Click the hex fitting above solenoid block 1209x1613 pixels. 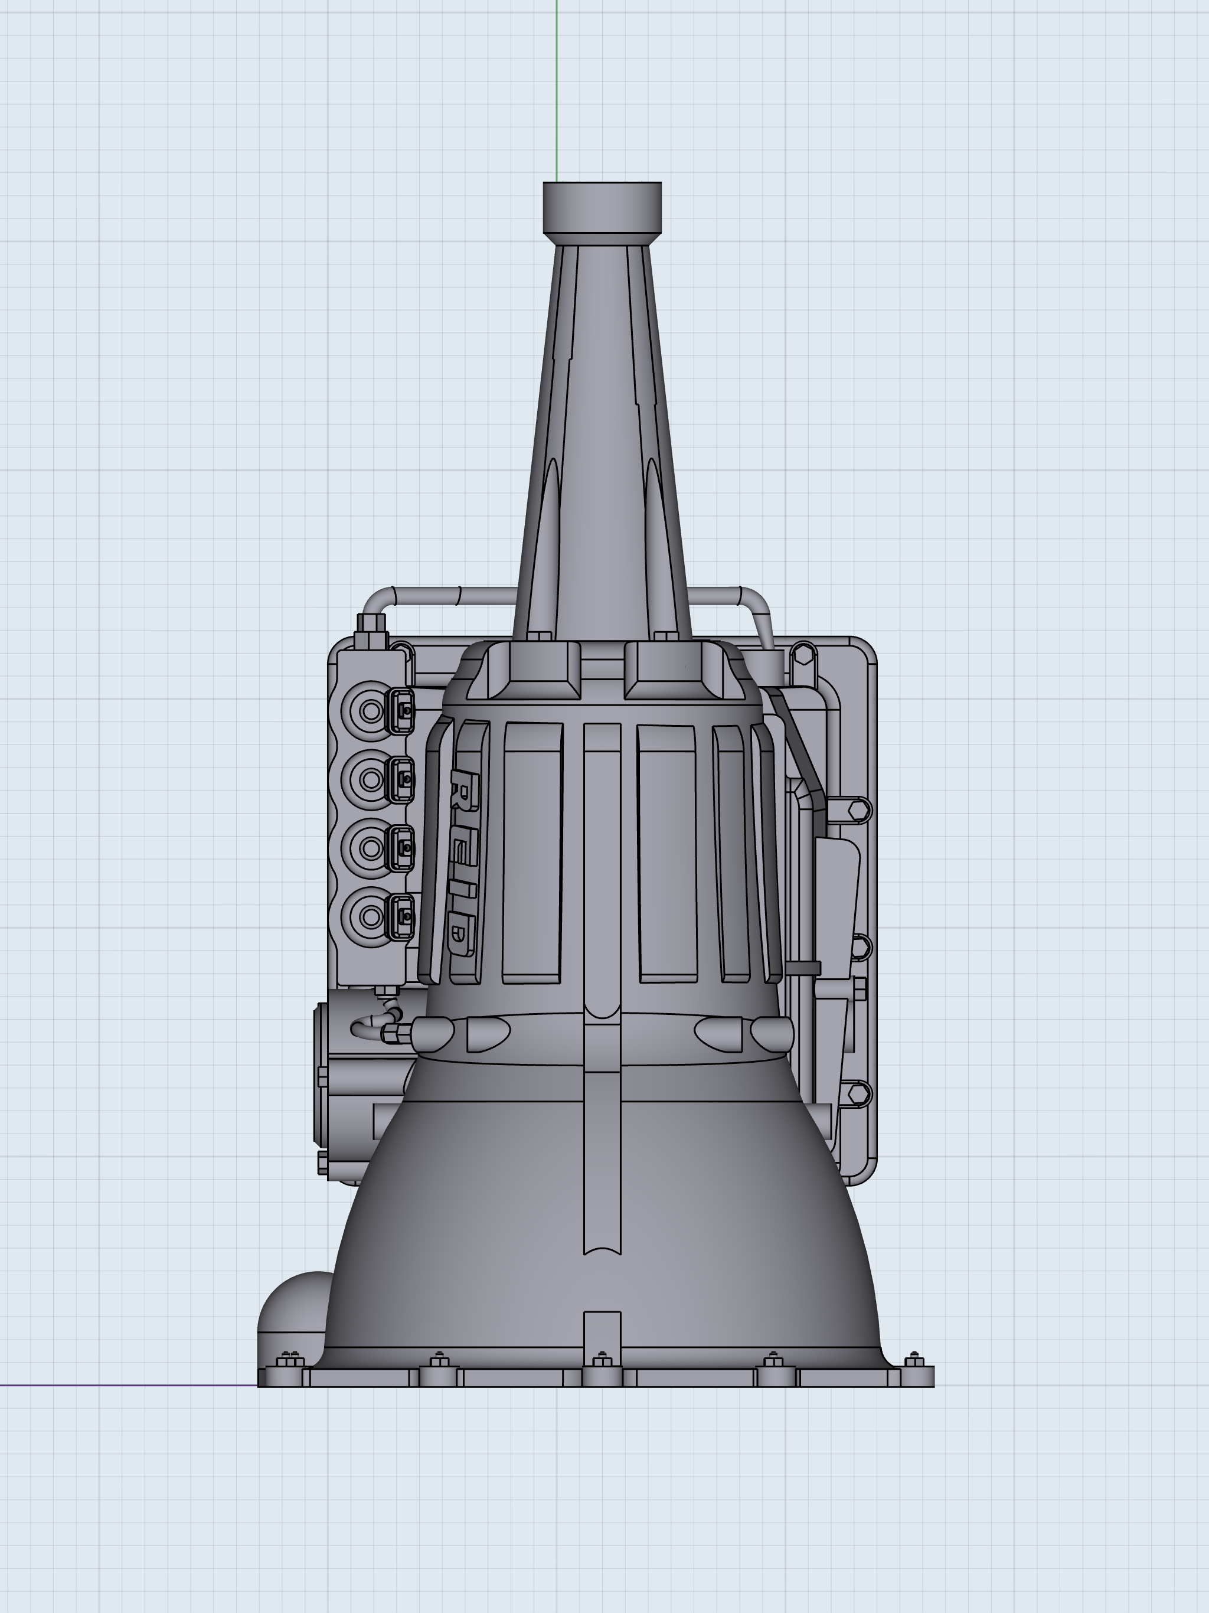coord(370,627)
